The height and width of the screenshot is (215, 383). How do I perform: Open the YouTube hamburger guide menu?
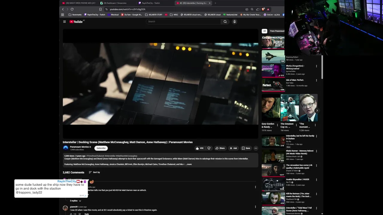tap(64, 21)
